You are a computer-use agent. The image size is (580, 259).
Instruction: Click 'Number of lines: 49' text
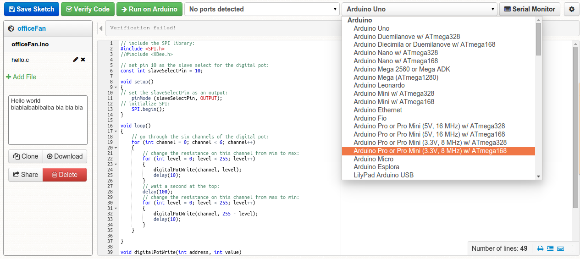pyautogui.click(x=499, y=248)
